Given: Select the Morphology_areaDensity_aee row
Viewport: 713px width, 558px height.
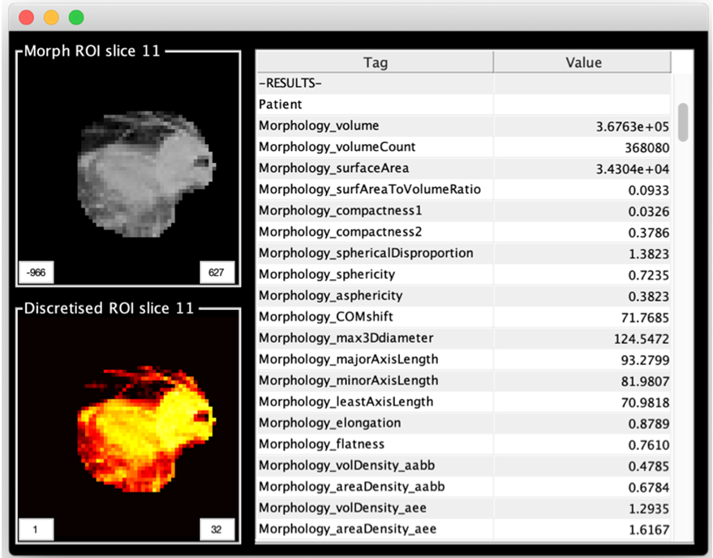Looking at the screenshot, I should 464,529.
